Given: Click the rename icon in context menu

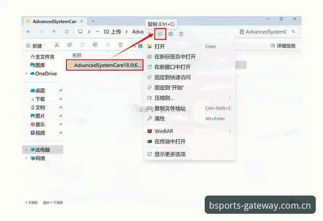Looking at the screenshot, I should pos(171,34).
